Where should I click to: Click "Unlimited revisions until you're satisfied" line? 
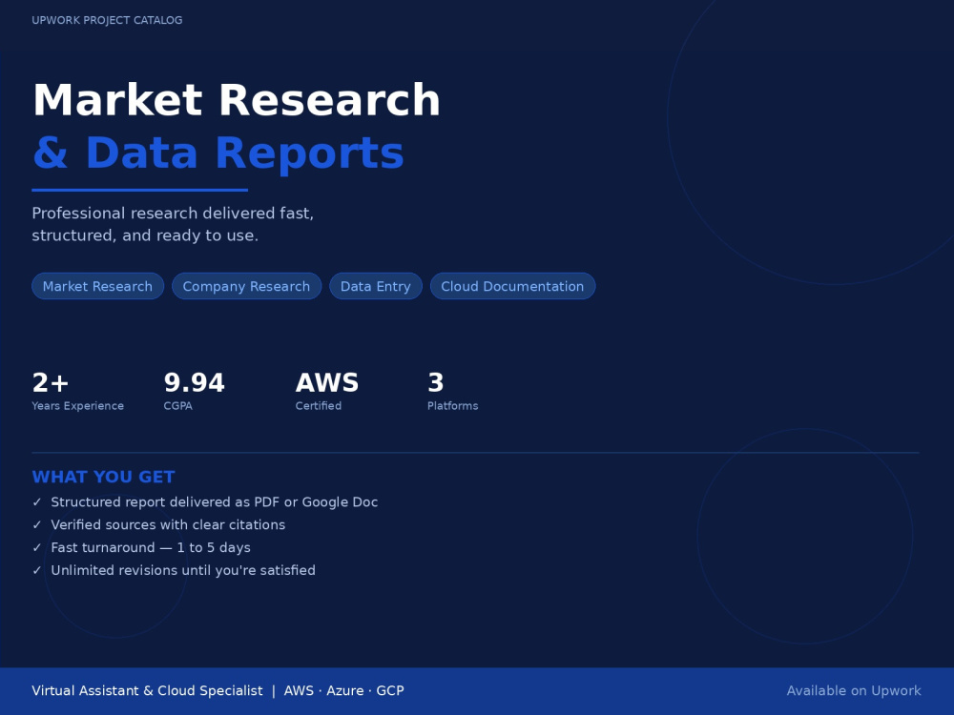183,570
